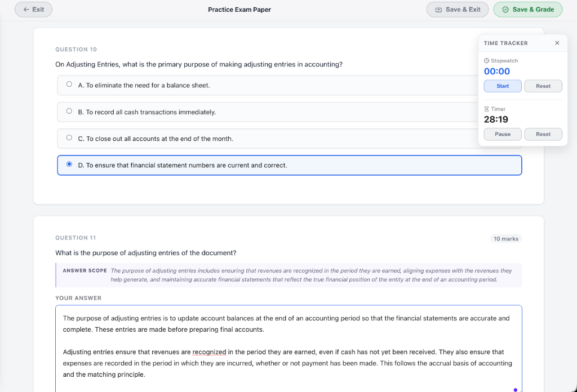Click the stopwatch clock icon
The image size is (577, 392).
pos(486,61)
